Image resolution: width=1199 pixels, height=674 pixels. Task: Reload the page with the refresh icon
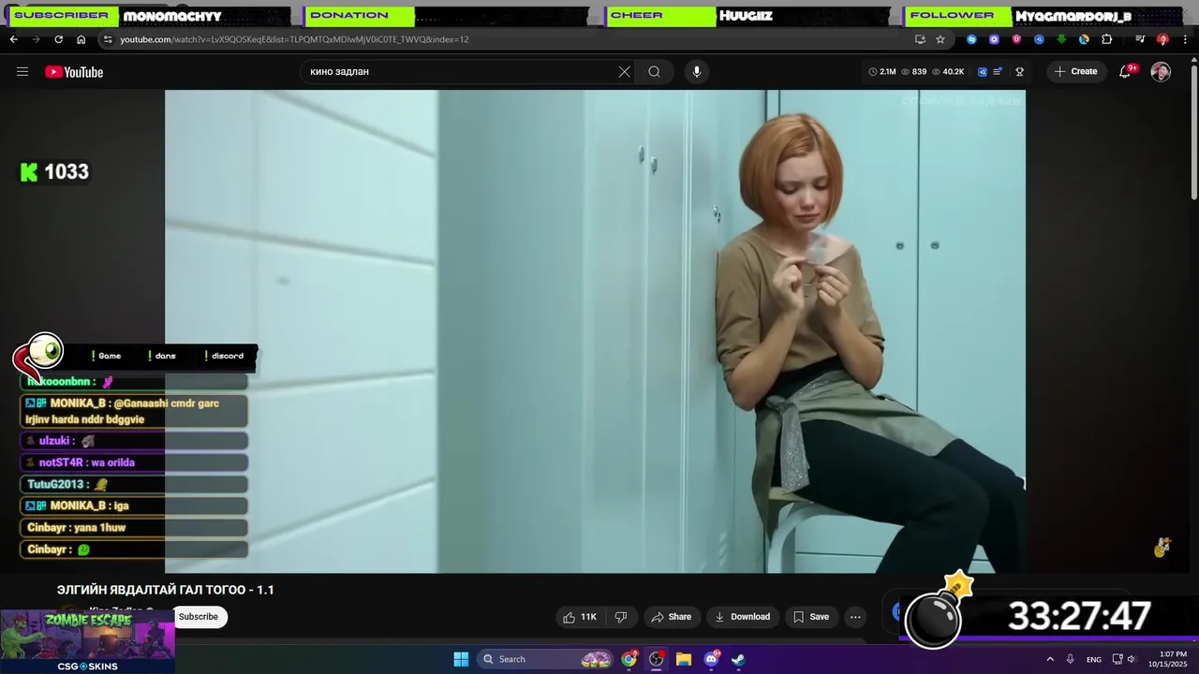tap(58, 39)
